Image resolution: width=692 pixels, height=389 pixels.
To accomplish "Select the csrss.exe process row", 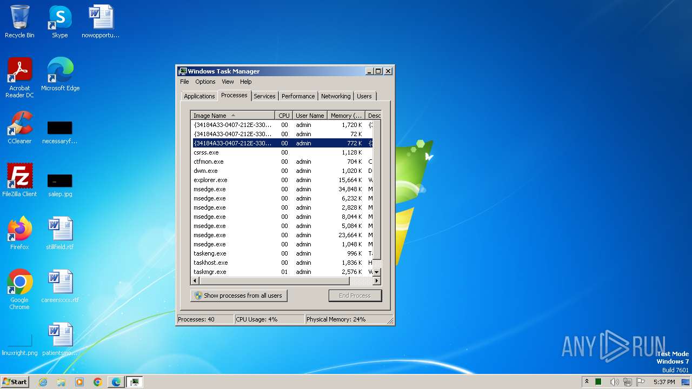I will point(282,152).
